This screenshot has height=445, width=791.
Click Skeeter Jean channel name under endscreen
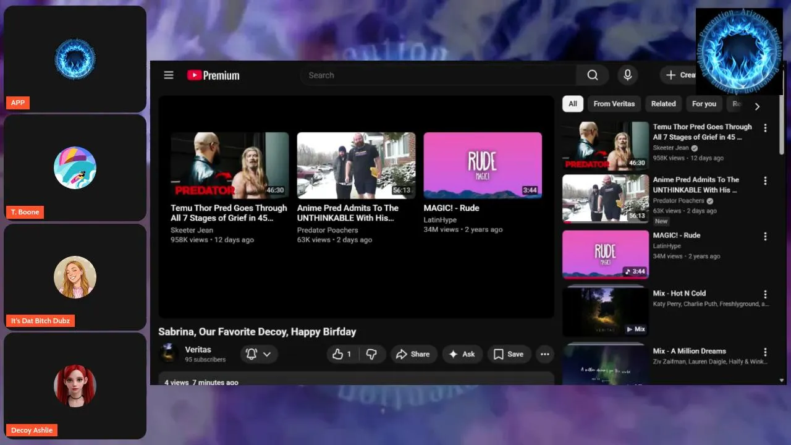pos(192,230)
